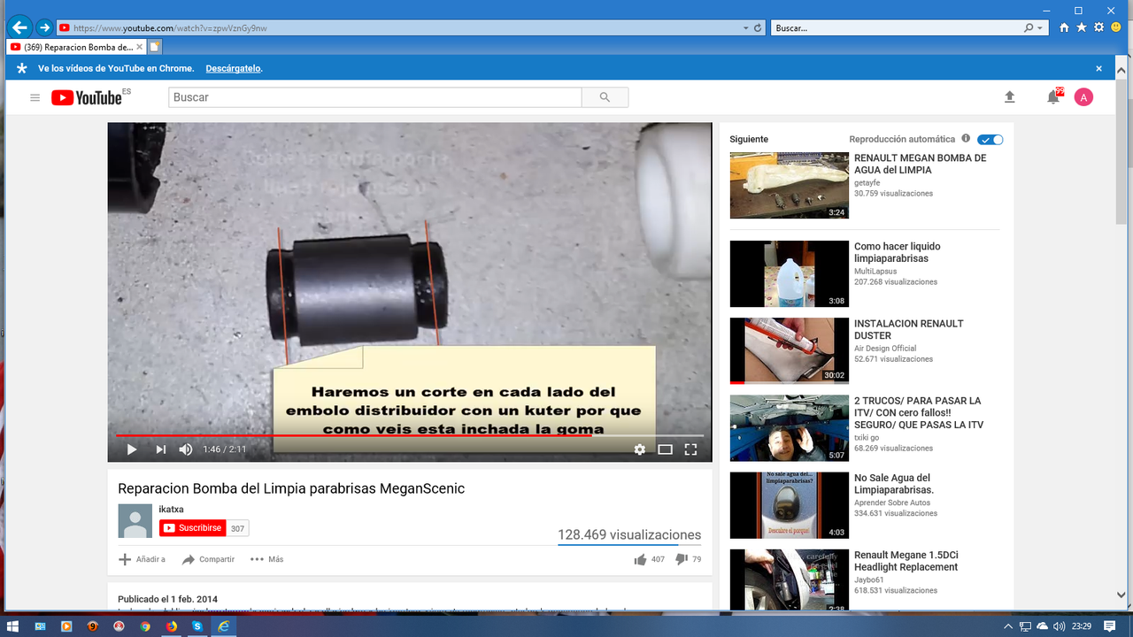Screen dimensions: 1133x637
Task: Open the video player settings gear
Action: coord(640,449)
